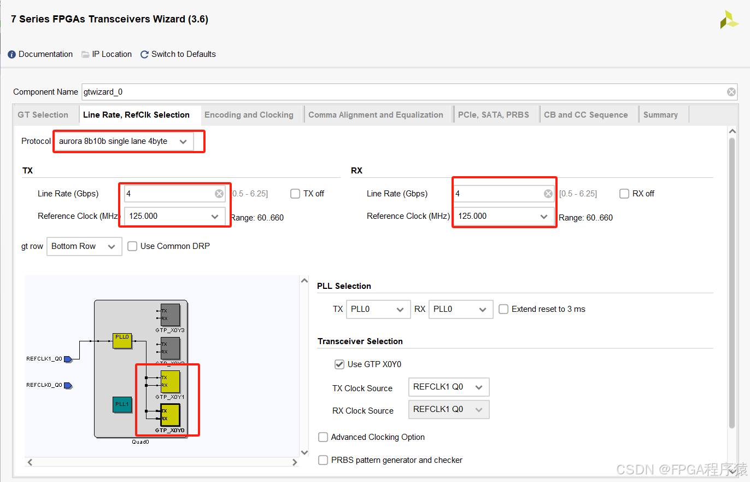Click diagram scroll left arrow
The image size is (750, 482).
[30, 462]
